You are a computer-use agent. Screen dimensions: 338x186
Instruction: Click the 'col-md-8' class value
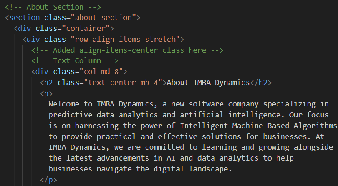101,71
